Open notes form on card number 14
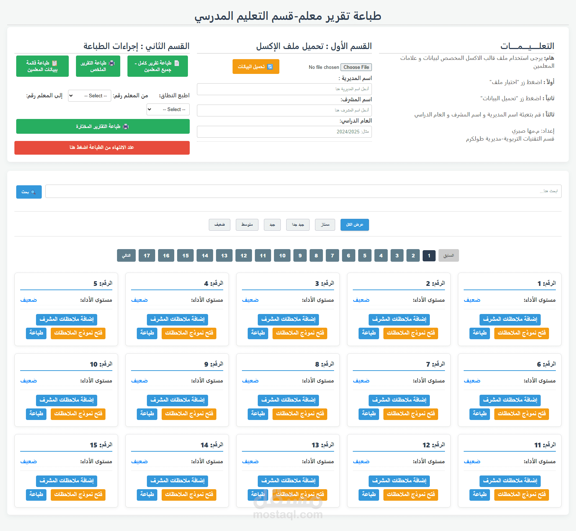 coord(189,495)
